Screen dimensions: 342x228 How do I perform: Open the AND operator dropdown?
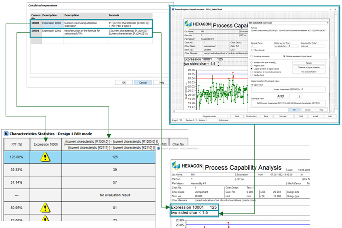point(283,96)
